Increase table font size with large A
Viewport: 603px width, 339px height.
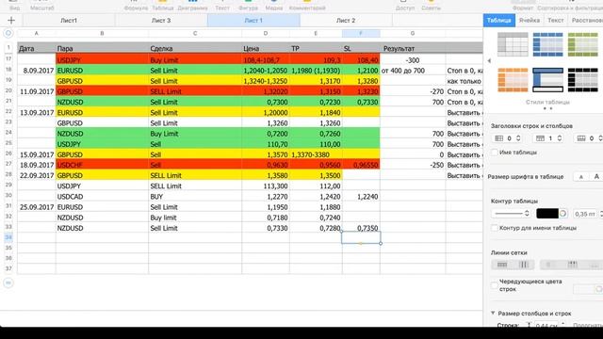click(596, 177)
